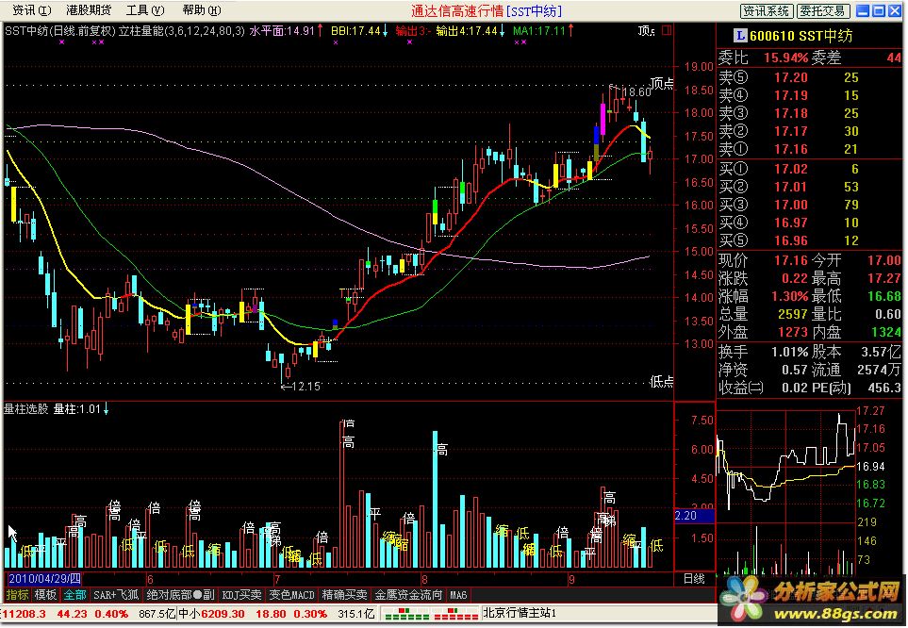Select the 绝对底部●副 indicator tab
Screen dimensions: 908x628
(180, 595)
